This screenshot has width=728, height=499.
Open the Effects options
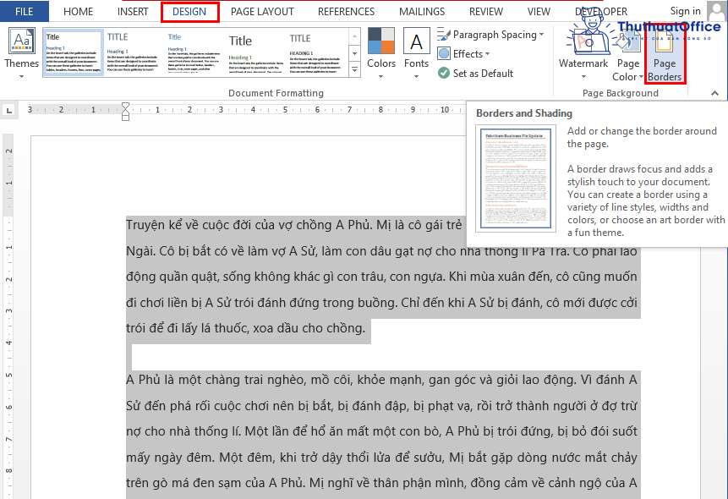click(442, 53)
